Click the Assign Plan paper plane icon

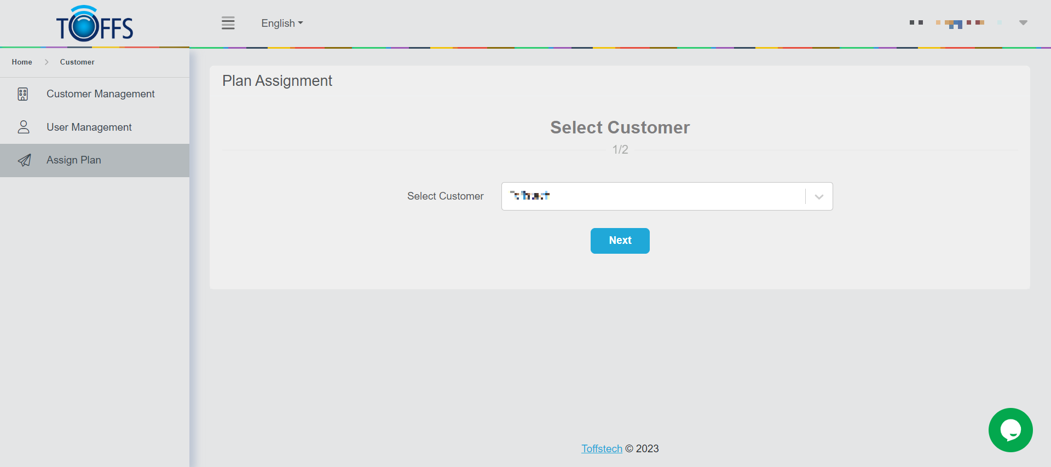tap(24, 160)
